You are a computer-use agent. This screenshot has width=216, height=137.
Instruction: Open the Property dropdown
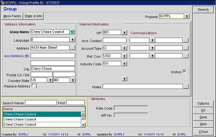(x=187, y=16)
